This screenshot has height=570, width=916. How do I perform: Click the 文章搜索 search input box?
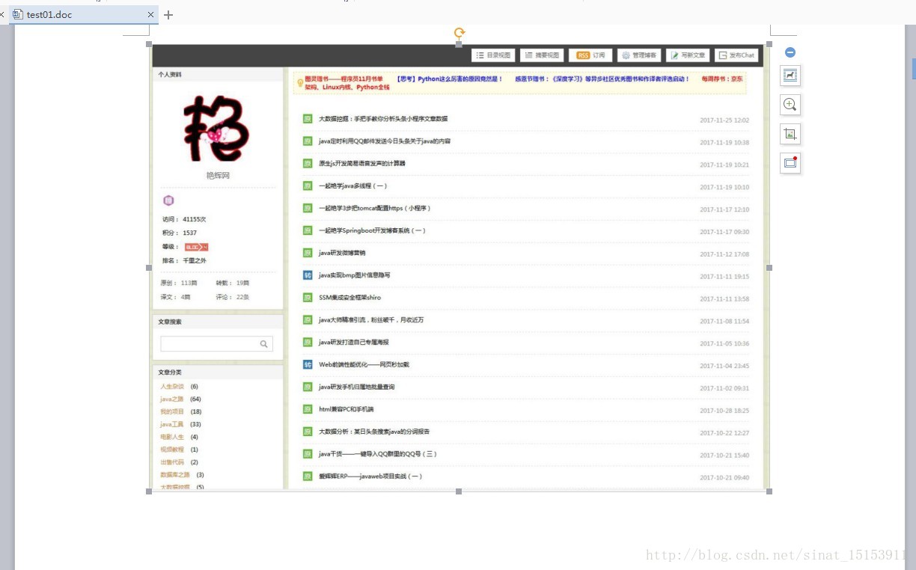(216, 344)
